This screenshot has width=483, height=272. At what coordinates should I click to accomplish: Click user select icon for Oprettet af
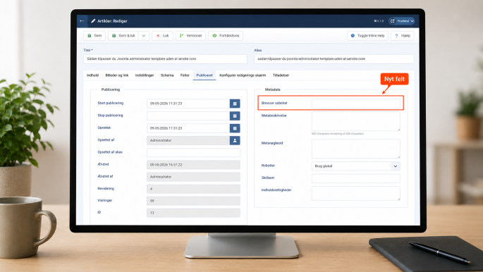[235, 141]
